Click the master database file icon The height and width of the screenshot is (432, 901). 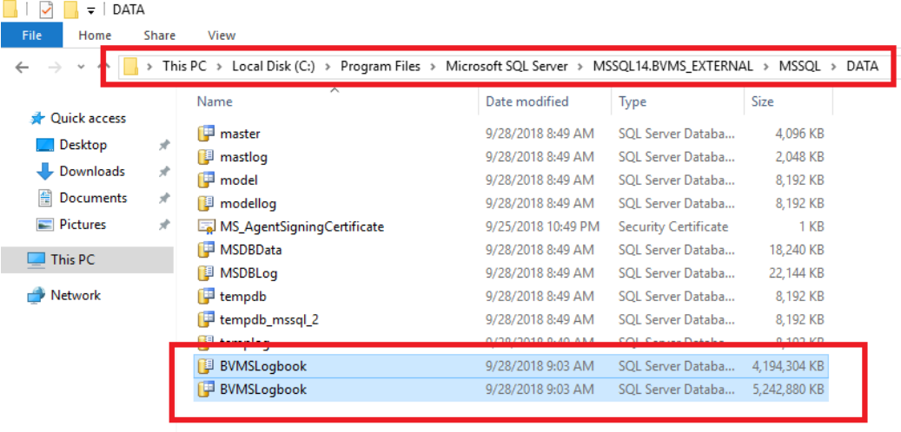click(x=206, y=133)
